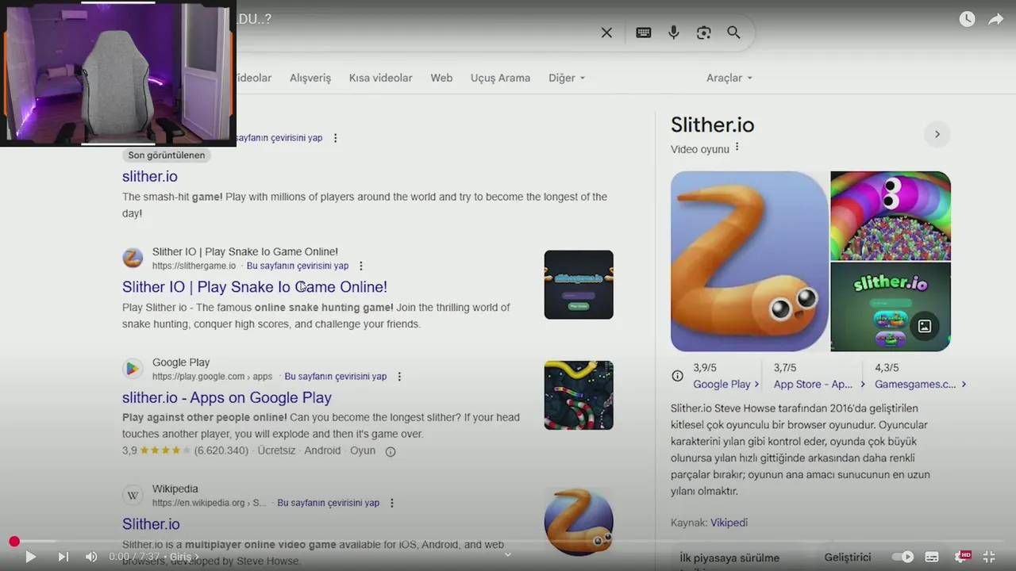Open the on-screen keyboard icon
This screenshot has width=1016, height=571.
644,33
